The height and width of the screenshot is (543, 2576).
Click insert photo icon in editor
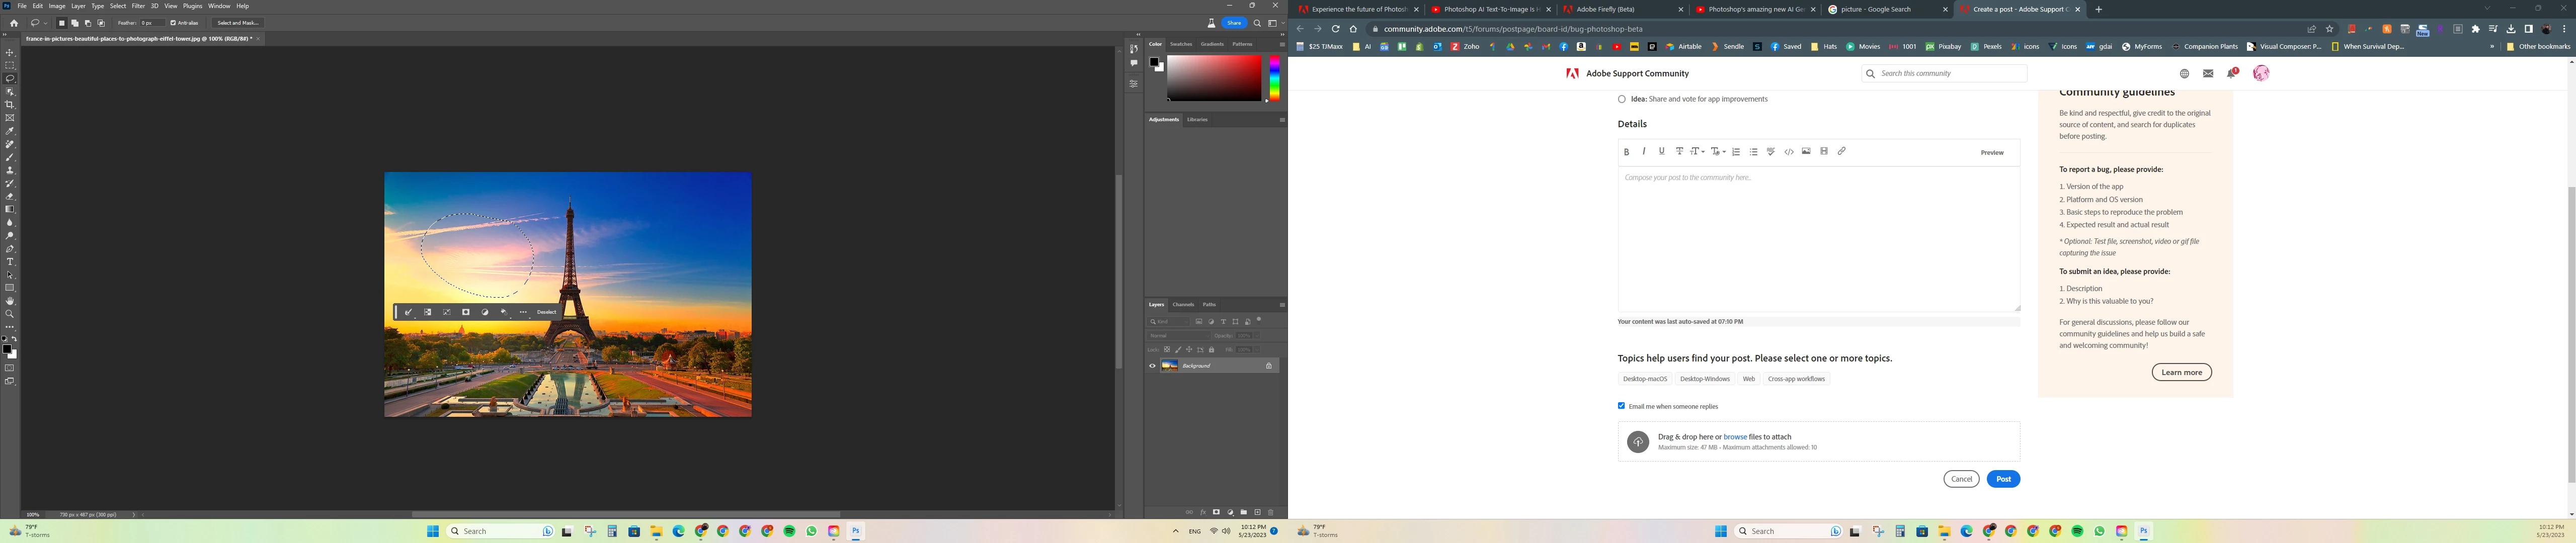tap(1806, 152)
